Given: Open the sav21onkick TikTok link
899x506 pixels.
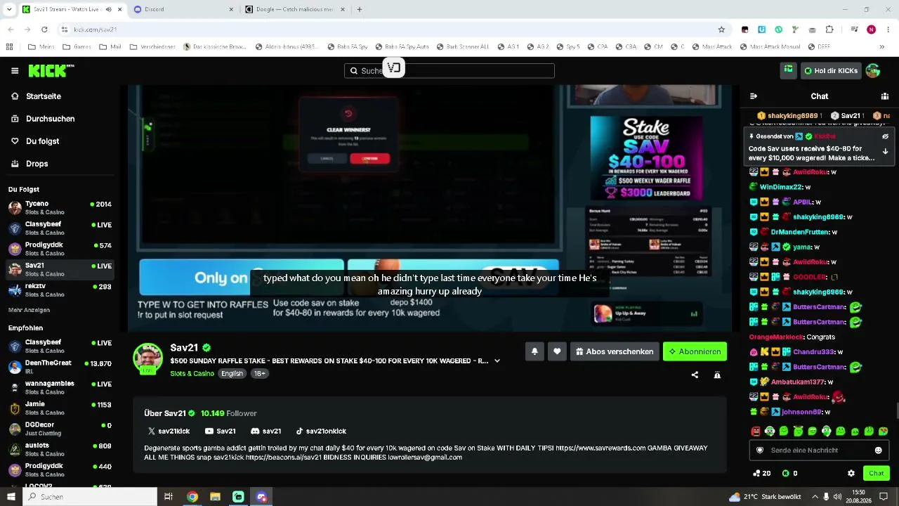Looking at the screenshot, I should click(320, 431).
